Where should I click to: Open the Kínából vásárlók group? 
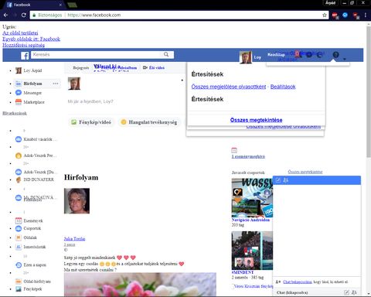click(x=36, y=139)
